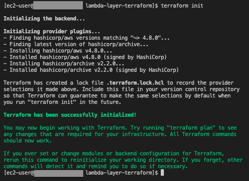Click the quoted "terraform plan" suggestion text
This screenshot has height=181, width=249.
pos(191,128)
